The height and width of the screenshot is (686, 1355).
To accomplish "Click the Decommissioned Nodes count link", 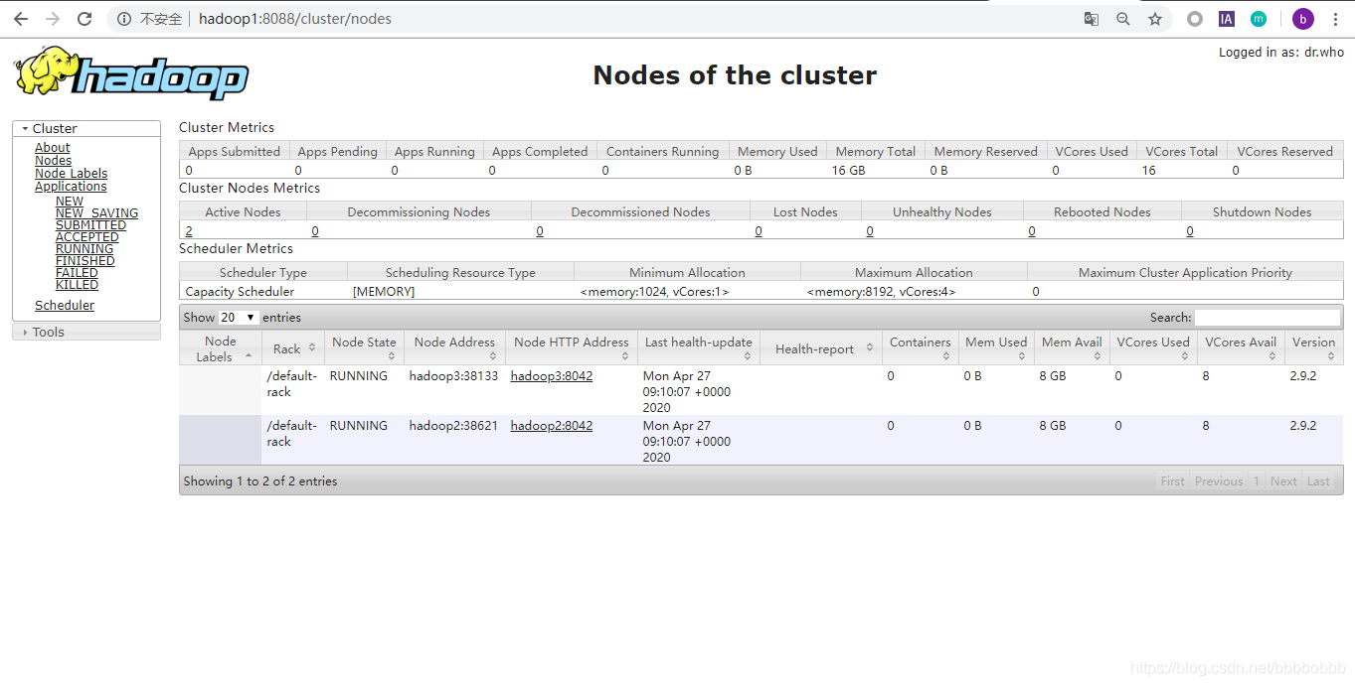I will pos(540,231).
